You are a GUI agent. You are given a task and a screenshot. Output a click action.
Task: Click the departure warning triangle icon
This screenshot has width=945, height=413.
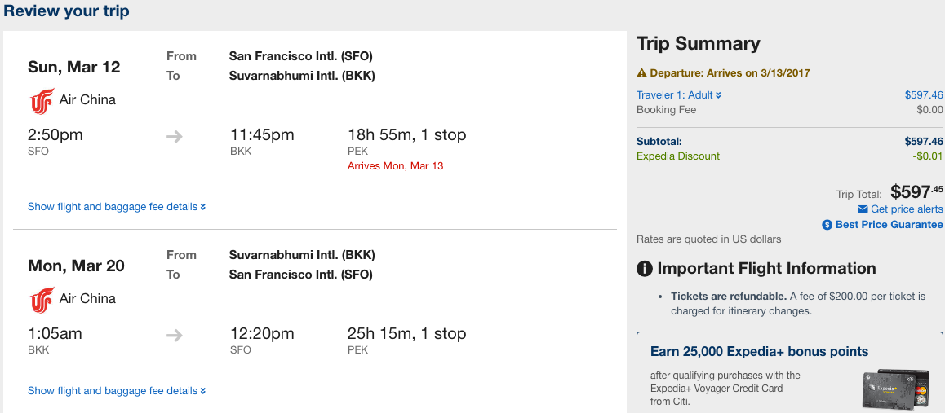(x=641, y=73)
